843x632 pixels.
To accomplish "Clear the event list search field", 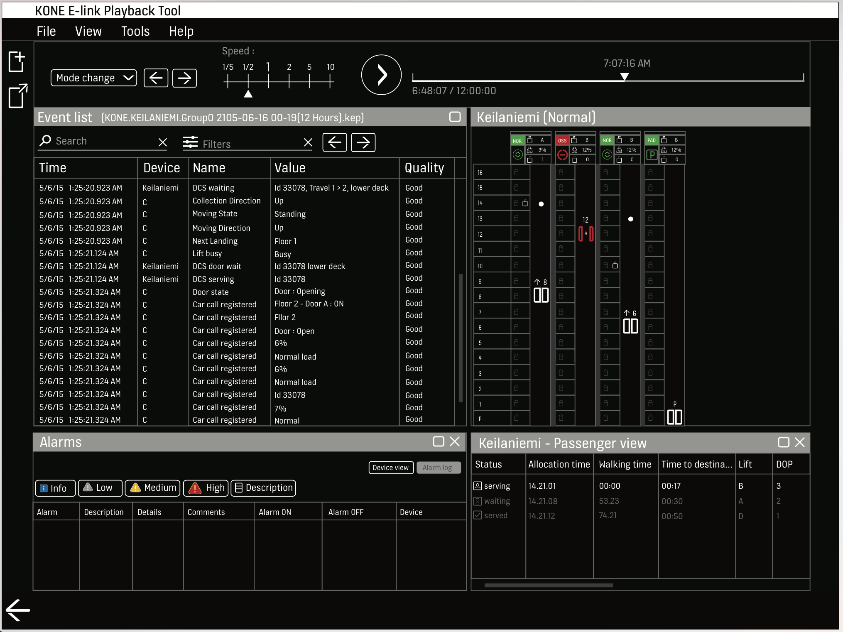I will [162, 142].
